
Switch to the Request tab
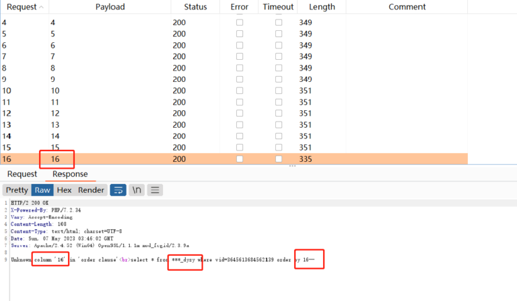(x=22, y=174)
